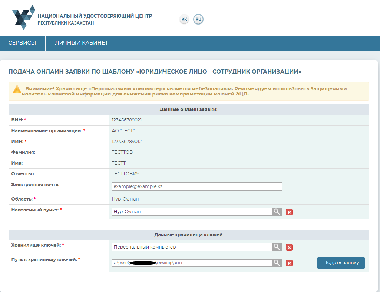Open the СЕРВИСЫ menu
The image size is (380, 292).
[x=22, y=43]
